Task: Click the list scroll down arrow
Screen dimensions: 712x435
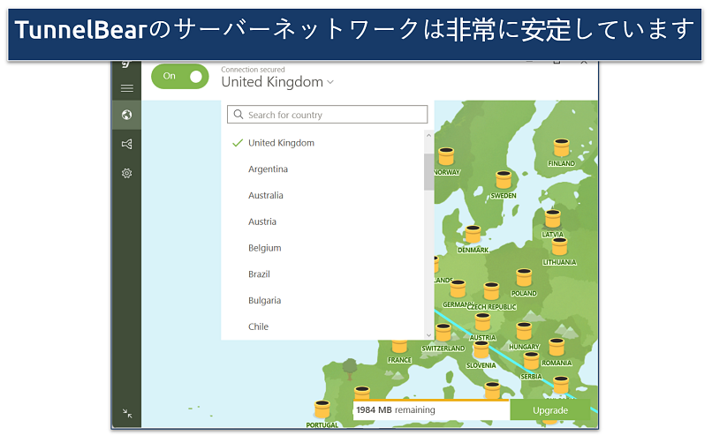Action: (428, 335)
